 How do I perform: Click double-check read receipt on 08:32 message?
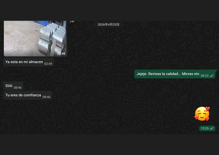[211, 76]
